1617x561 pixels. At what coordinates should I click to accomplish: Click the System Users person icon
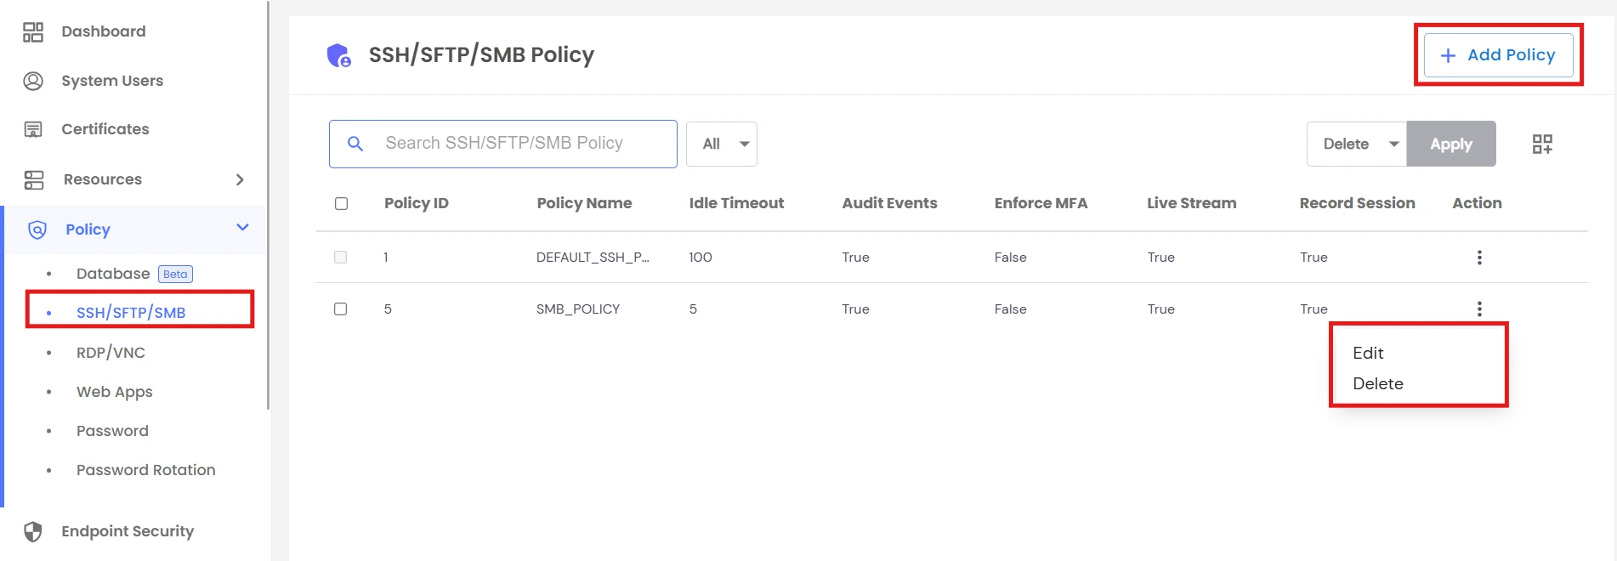coord(33,81)
